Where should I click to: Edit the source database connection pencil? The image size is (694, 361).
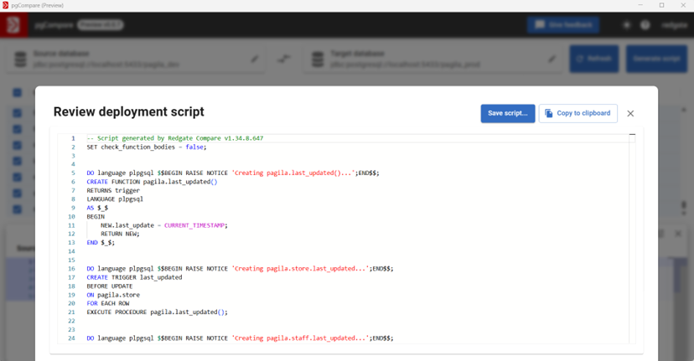255,59
